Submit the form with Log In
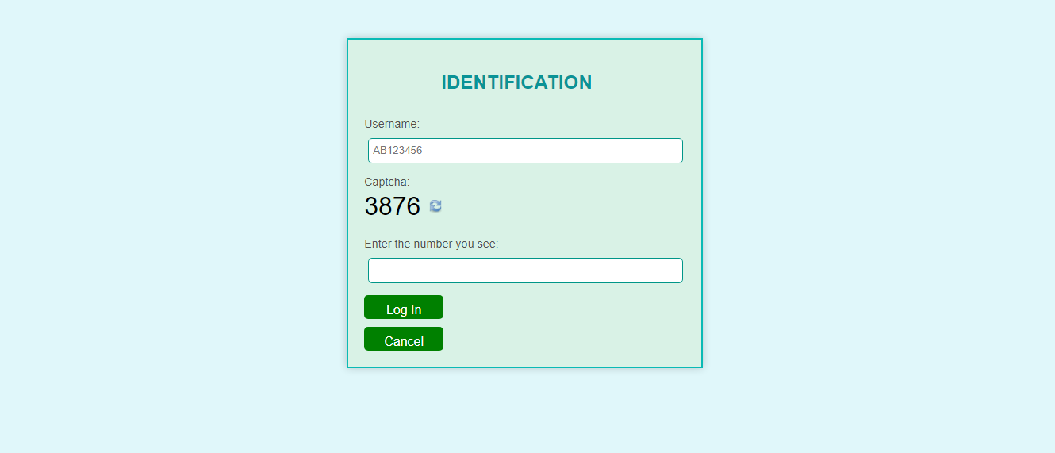1055x453 pixels. click(x=404, y=308)
